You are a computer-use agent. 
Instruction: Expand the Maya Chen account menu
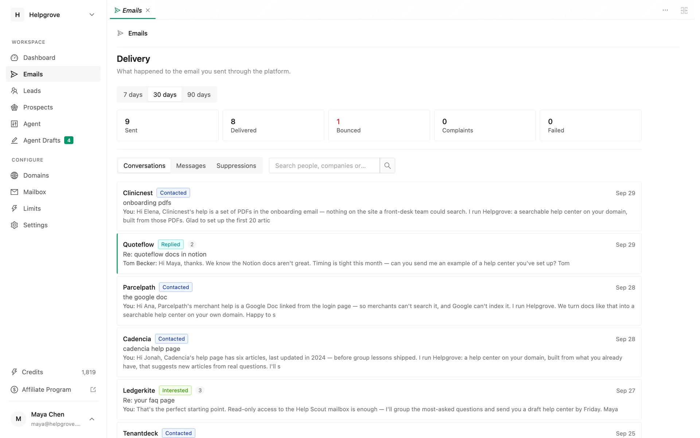(x=92, y=419)
